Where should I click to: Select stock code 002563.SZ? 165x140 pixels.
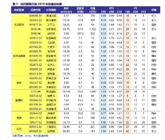(36, 20)
